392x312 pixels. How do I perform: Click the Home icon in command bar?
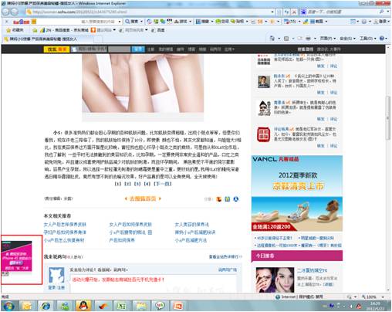pos(272,39)
